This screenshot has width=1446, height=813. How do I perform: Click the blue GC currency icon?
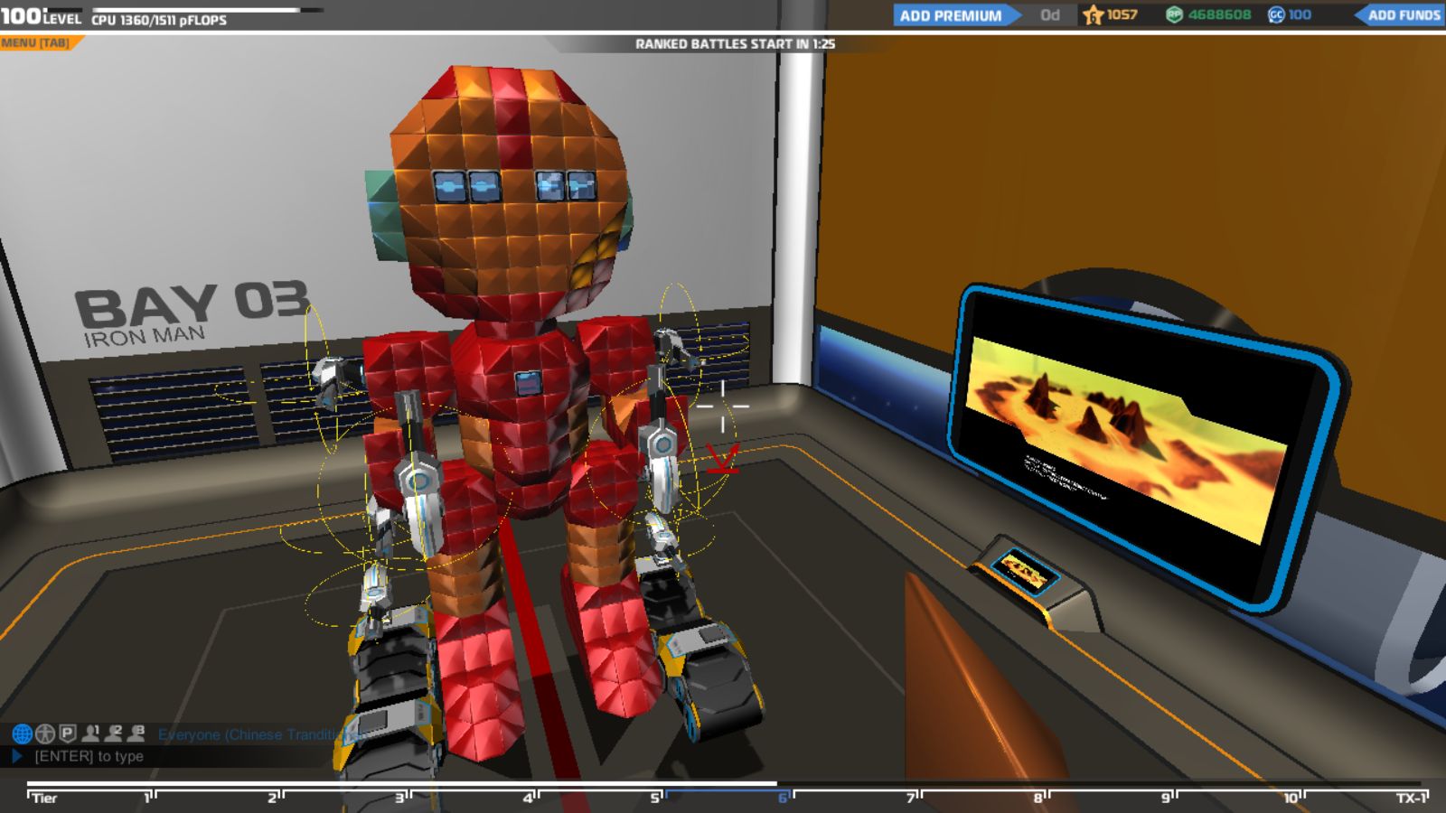[x=1276, y=15]
